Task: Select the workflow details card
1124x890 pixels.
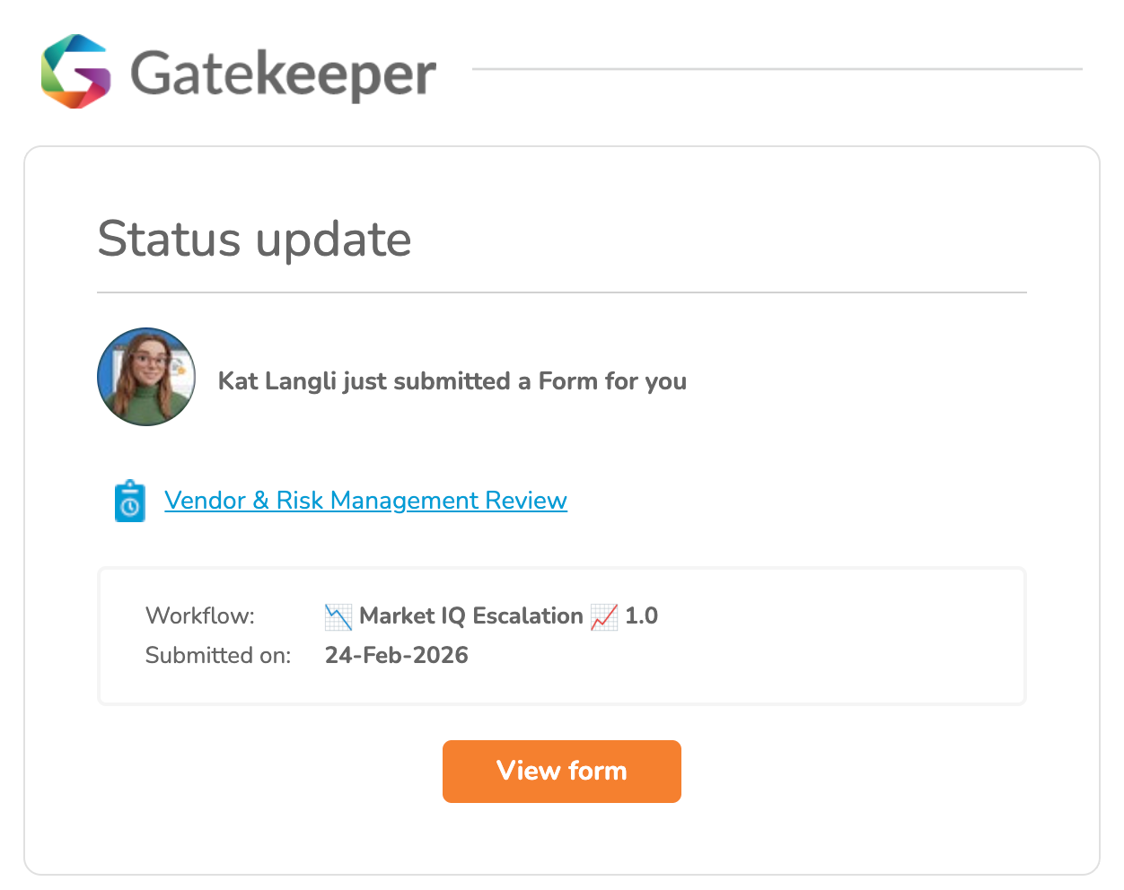Action: [x=561, y=635]
